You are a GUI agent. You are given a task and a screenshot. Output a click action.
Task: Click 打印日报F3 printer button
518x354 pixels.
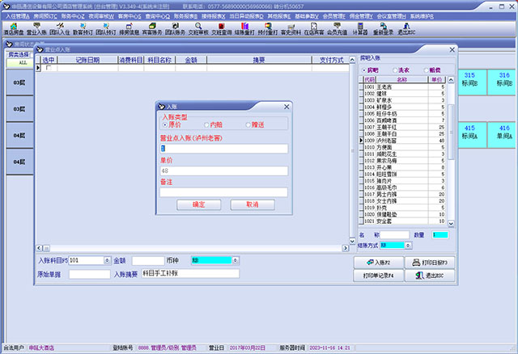point(433,263)
